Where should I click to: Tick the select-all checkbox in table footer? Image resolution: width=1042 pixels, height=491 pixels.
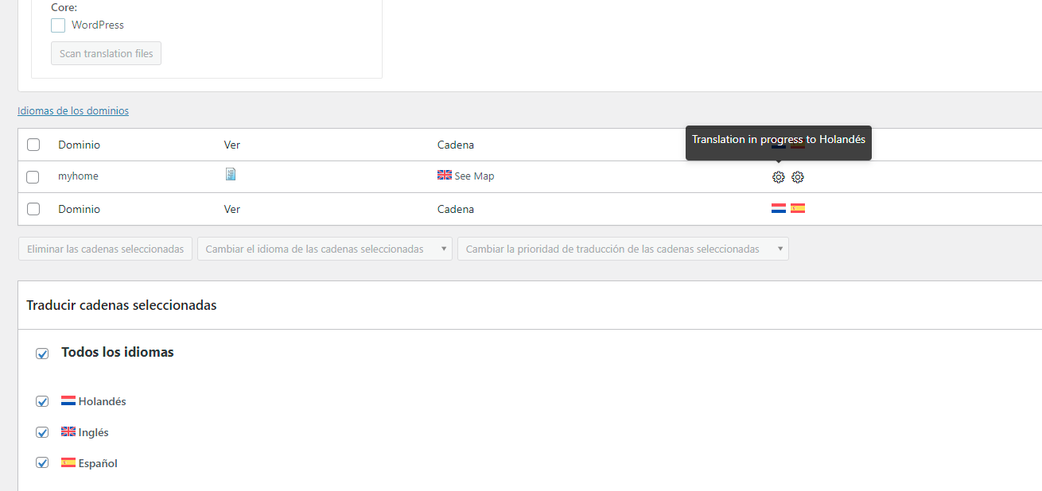pyautogui.click(x=33, y=209)
